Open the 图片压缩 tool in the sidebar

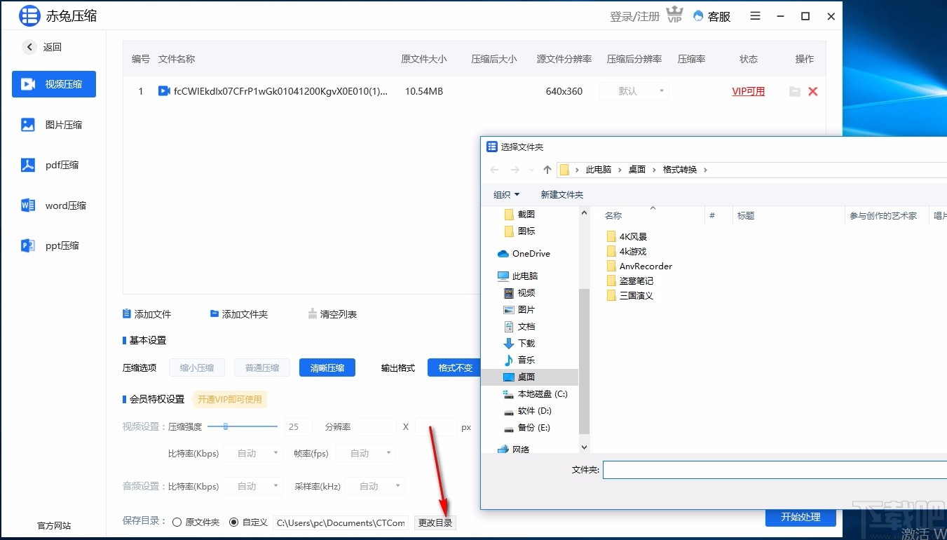click(x=53, y=124)
